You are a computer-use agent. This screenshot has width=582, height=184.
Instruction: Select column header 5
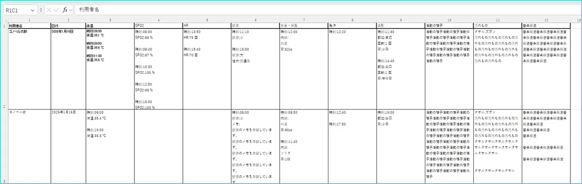tap(207, 20)
